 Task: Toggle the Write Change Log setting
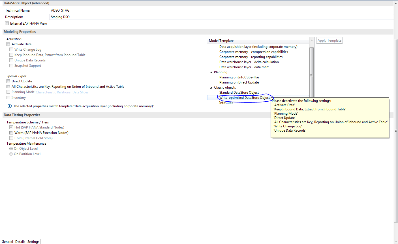point(11,49)
